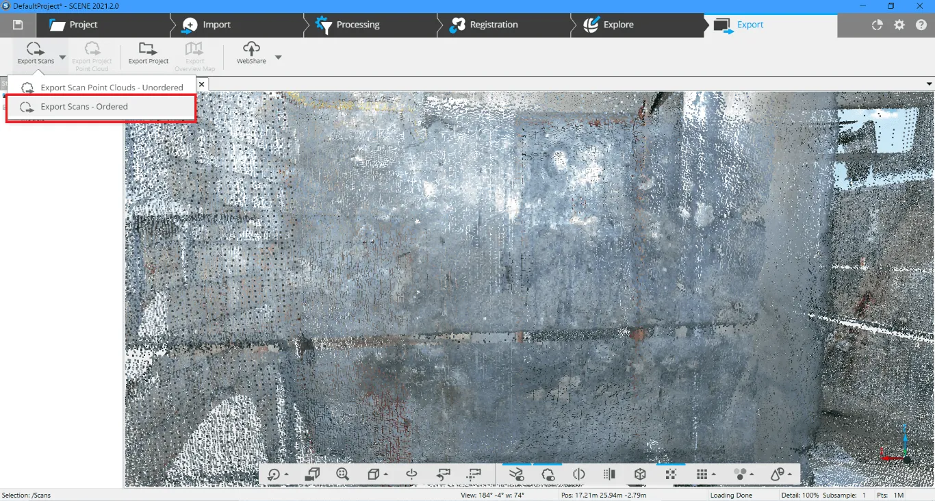Click the 'View: 184° -4° w: 74°' status
Viewport: 935px width, 501px height.
point(493,495)
